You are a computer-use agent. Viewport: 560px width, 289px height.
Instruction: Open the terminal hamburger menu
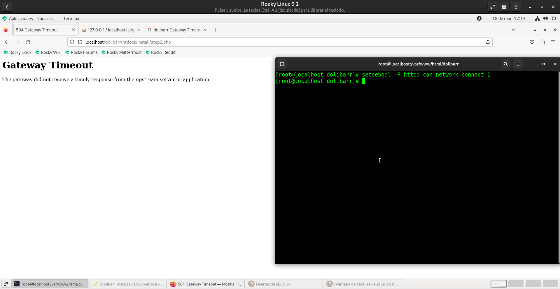pyautogui.click(x=518, y=64)
